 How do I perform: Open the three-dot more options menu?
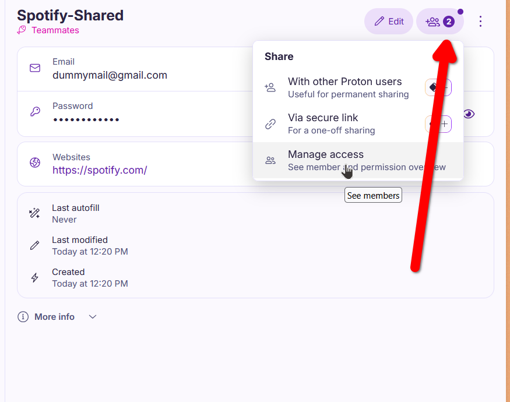[480, 22]
